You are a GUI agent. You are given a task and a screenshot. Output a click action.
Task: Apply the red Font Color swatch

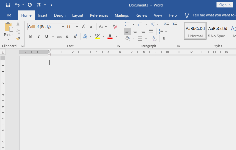110,37
